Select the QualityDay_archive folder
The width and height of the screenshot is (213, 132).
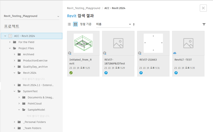coord(35,67)
